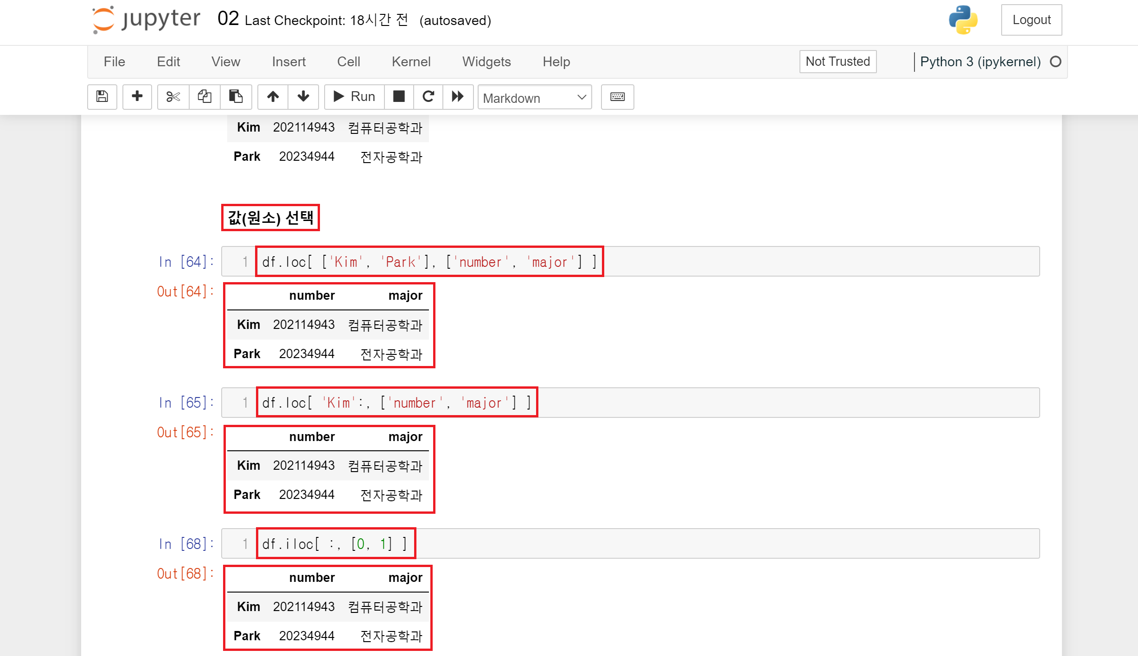Interrupt the kernel with the stop icon
1138x656 pixels.
[399, 96]
